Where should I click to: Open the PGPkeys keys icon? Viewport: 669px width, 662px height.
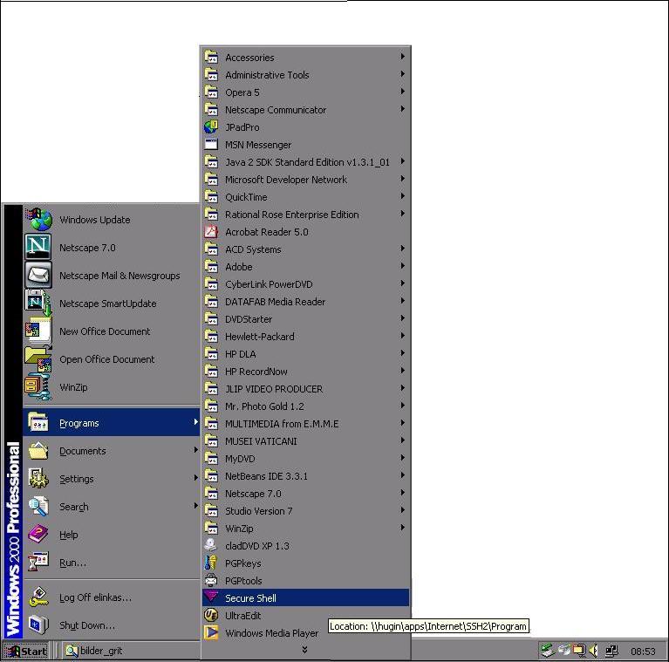[x=211, y=563]
